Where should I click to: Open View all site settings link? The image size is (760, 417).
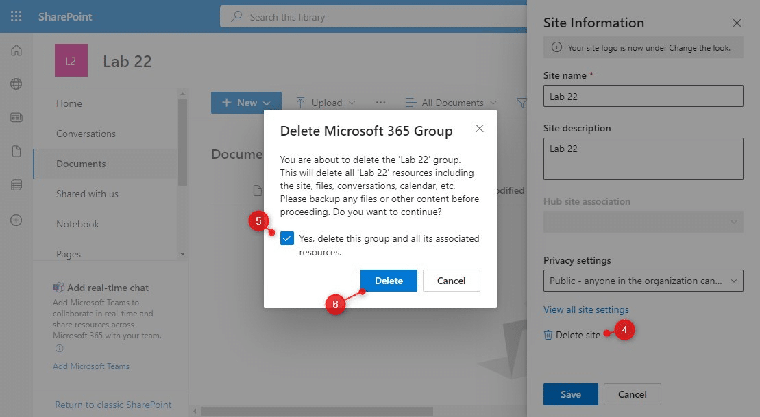point(586,309)
